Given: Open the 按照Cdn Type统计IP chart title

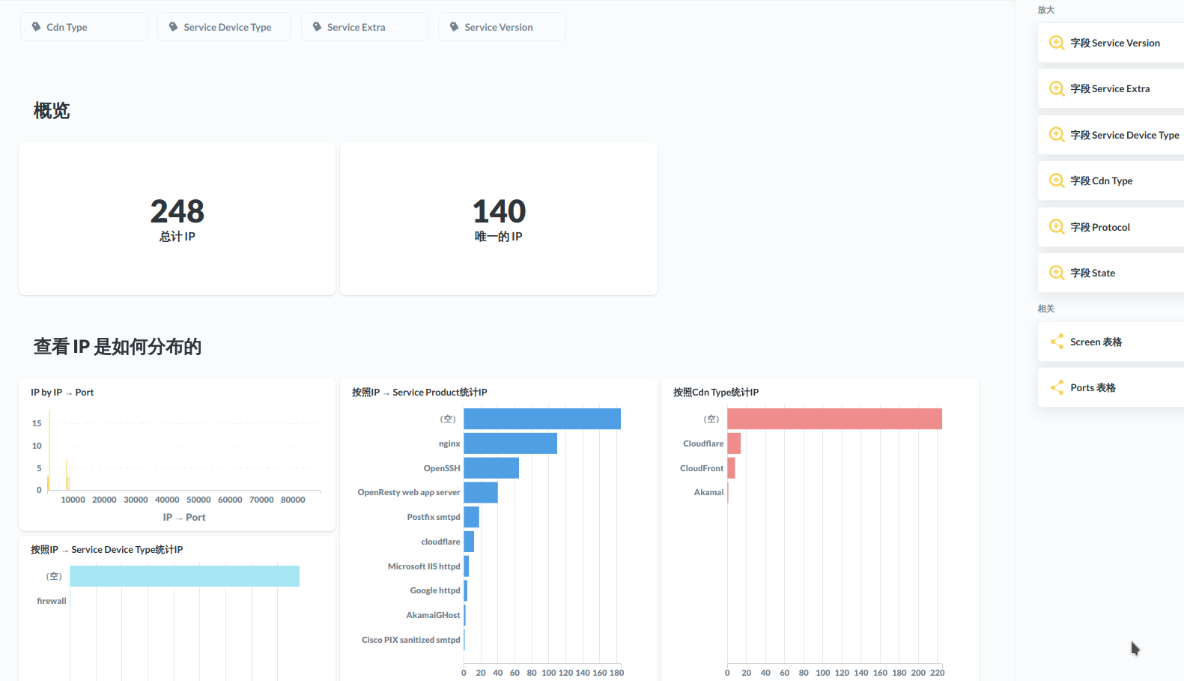Looking at the screenshot, I should [x=716, y=393].
